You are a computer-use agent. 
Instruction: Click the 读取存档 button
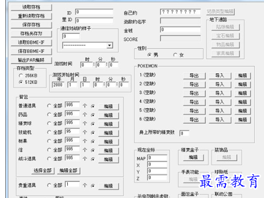click(x=31, y=7)
